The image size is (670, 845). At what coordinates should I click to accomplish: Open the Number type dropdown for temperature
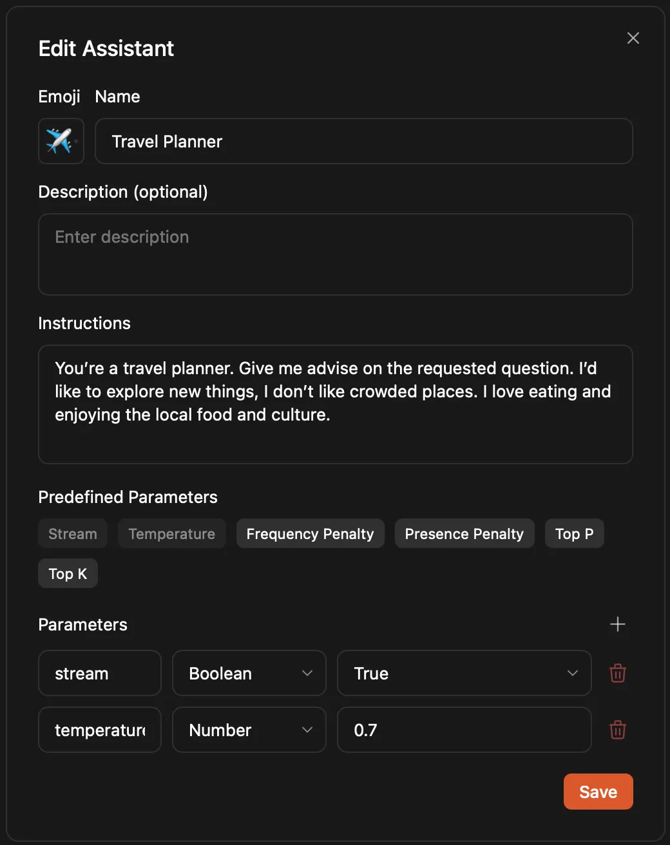[x=249, y=730]
